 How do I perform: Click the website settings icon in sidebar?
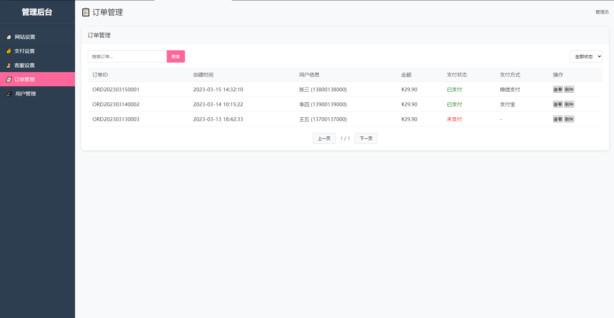click(9, 37)
